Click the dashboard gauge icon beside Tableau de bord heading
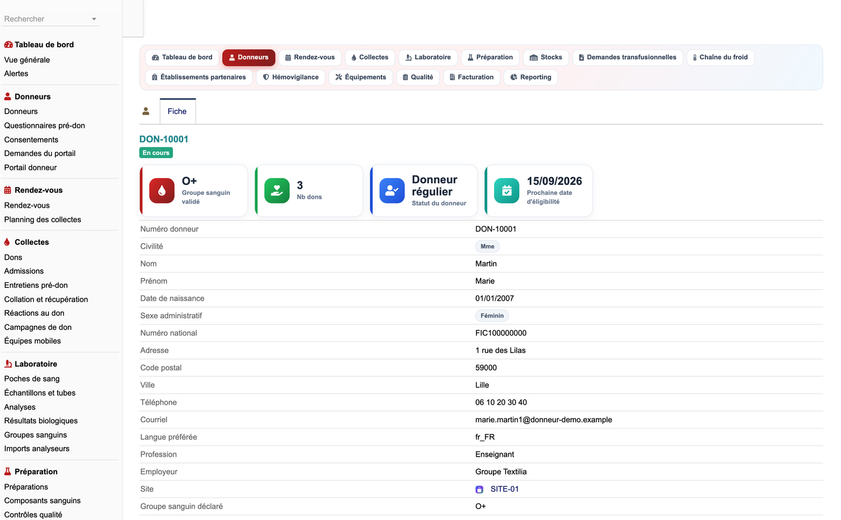The image size is (841, 520). pos(8,45)
